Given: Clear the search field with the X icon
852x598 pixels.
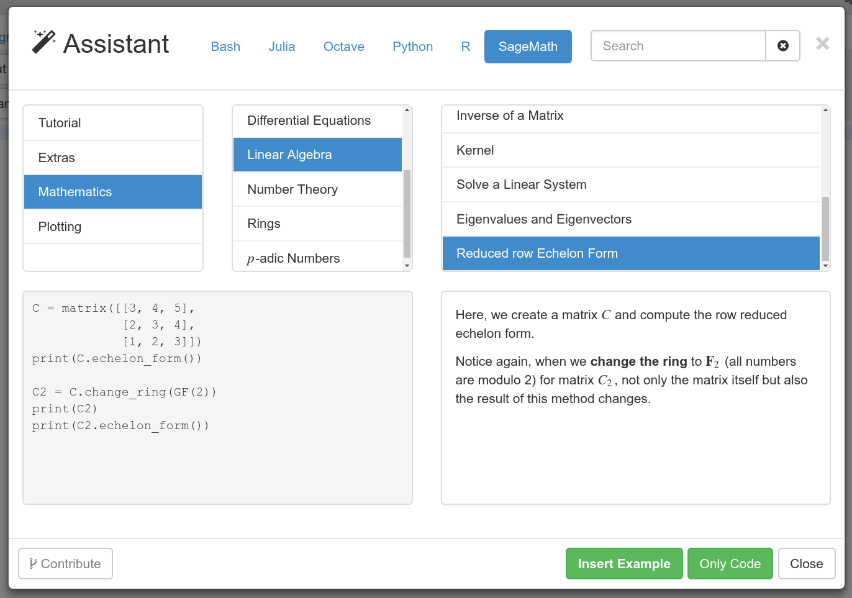Looking at the screenshot, I should (x=782, y=46).
